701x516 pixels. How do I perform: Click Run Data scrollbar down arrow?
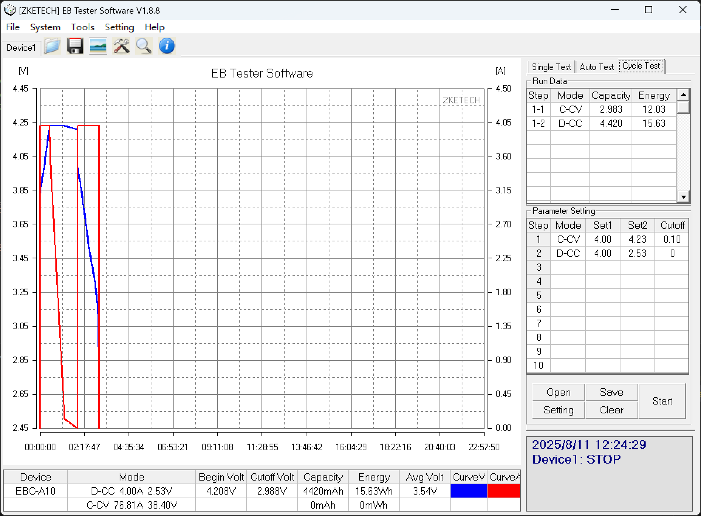click(683, 197)
